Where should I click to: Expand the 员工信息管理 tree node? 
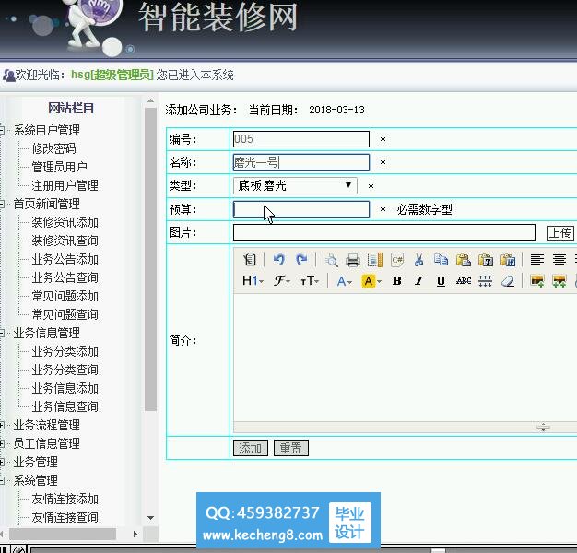[2, 443]
